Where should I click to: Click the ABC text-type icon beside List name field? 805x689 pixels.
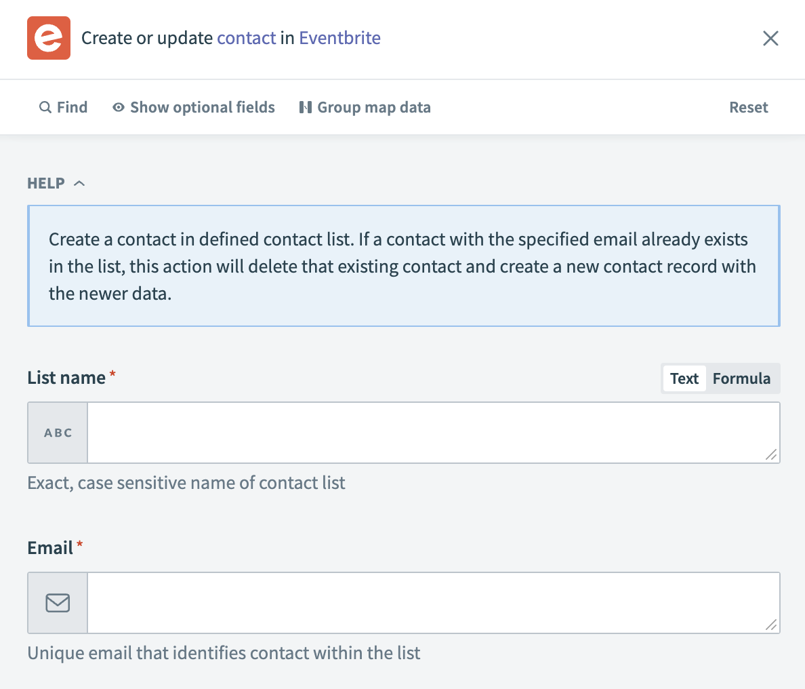pos(57,432)
